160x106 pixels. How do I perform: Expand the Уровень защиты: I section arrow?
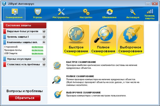click(x=44, y=37)
